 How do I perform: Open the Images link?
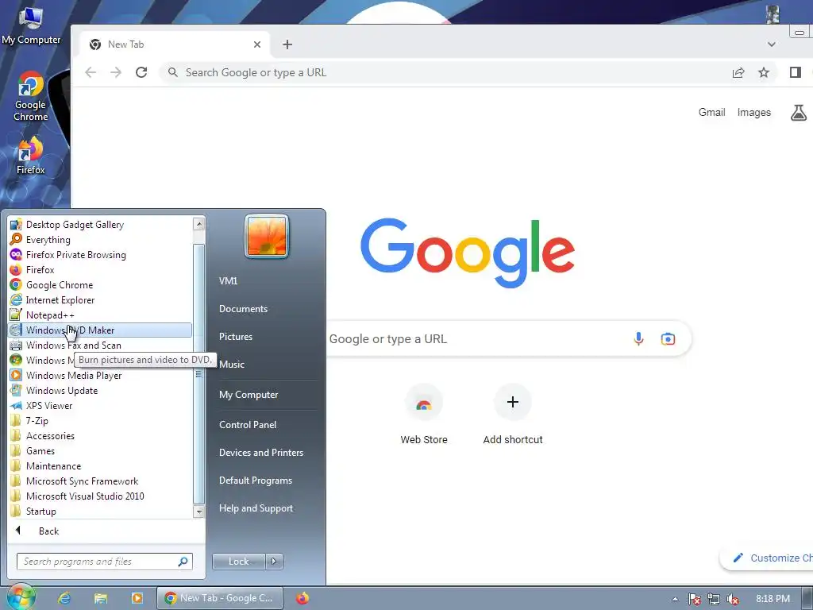pos(754,113)
